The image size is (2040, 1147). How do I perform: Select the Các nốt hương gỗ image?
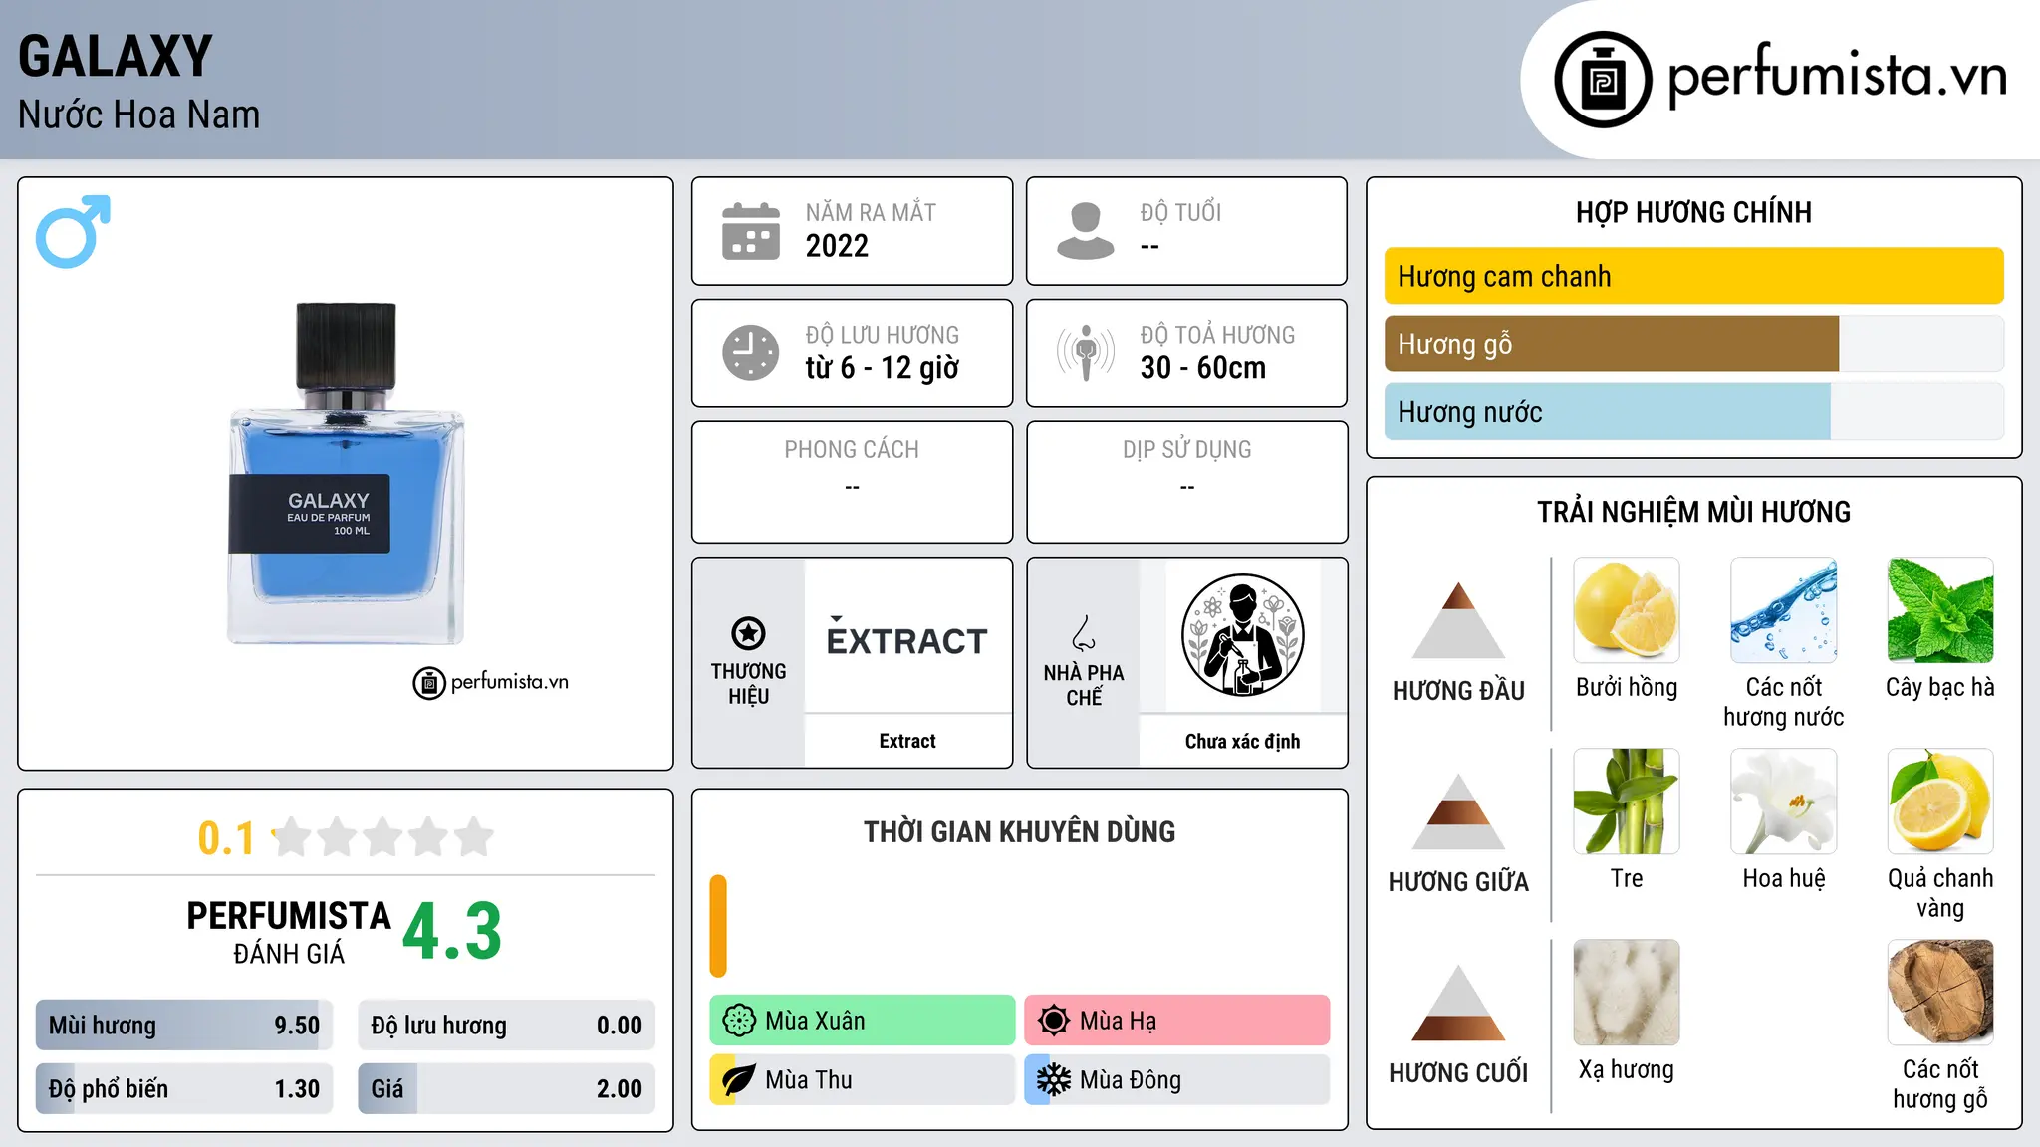[1940, 993]
